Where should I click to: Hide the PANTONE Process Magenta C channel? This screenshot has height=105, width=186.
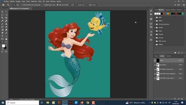pyautogui.click(x=155, y=74)
